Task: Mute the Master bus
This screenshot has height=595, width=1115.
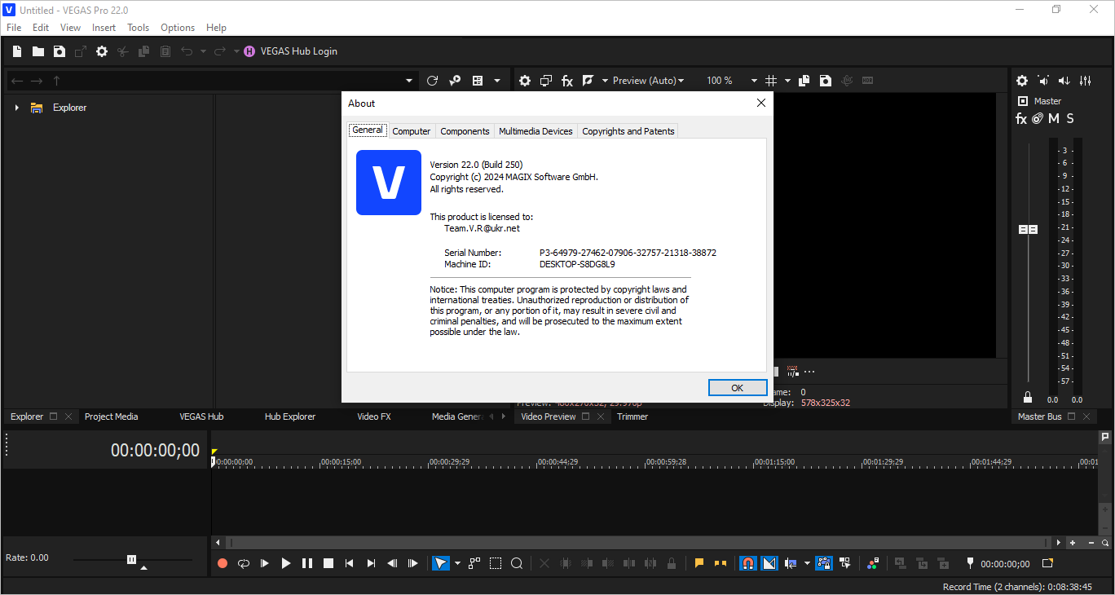Action: coord(1053,118)
